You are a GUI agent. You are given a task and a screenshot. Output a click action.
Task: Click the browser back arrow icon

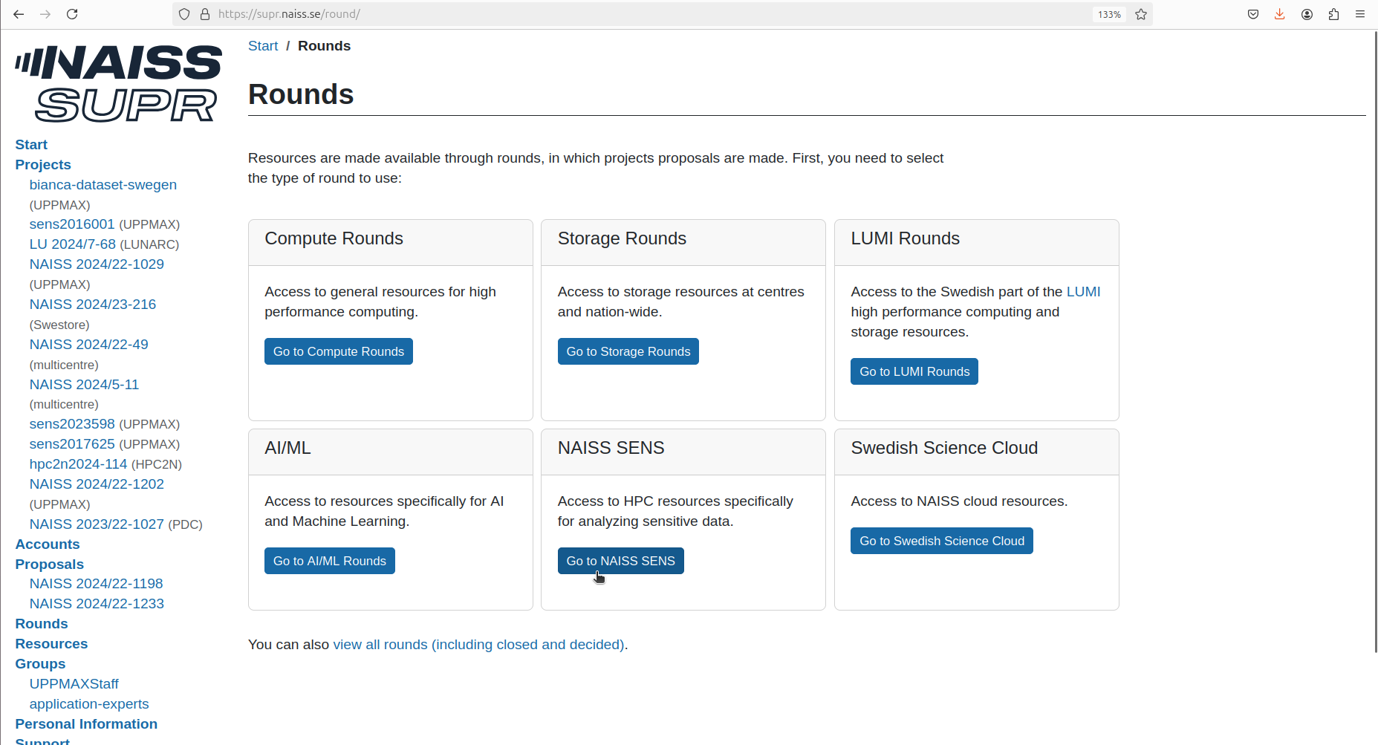point(19,14)
